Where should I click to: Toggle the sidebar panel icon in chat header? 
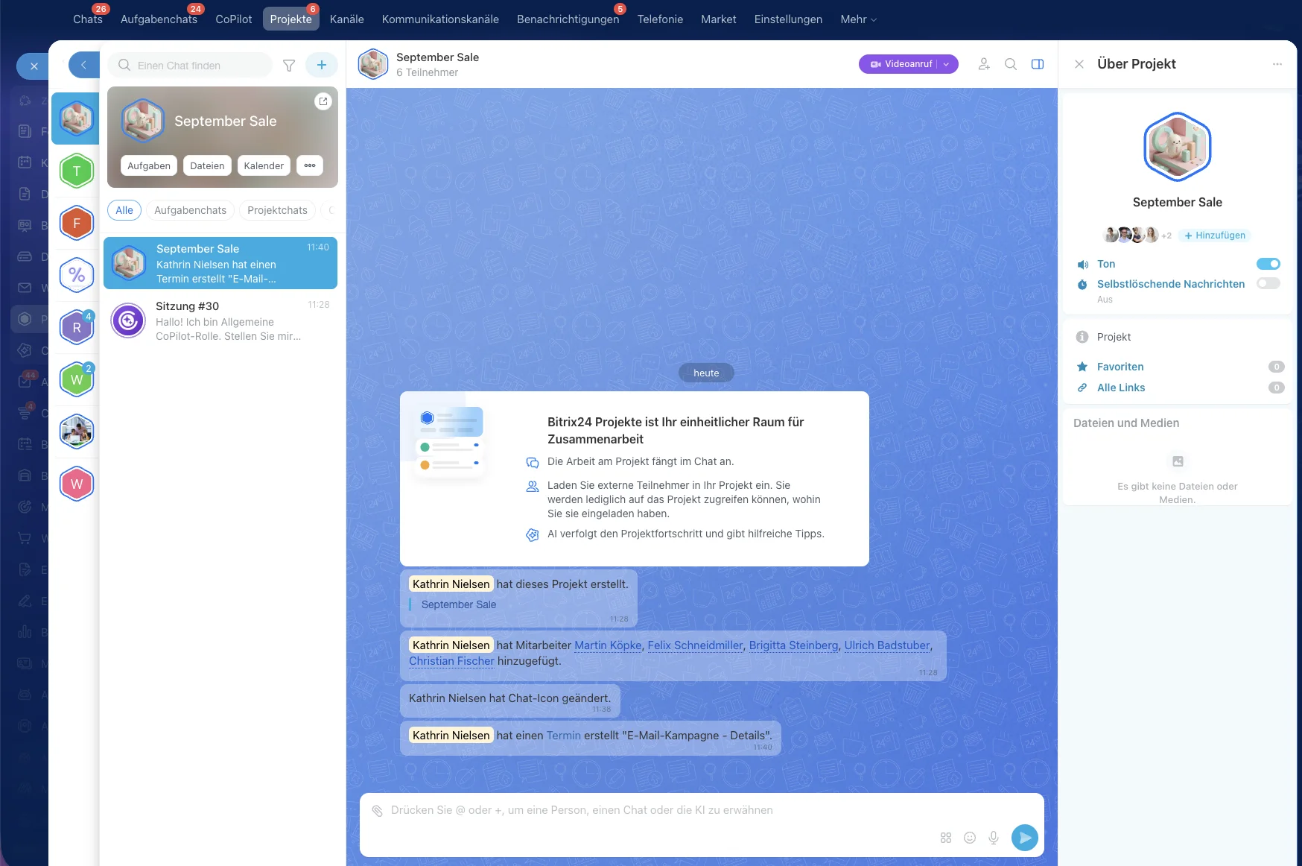[x=1038, y=64]
